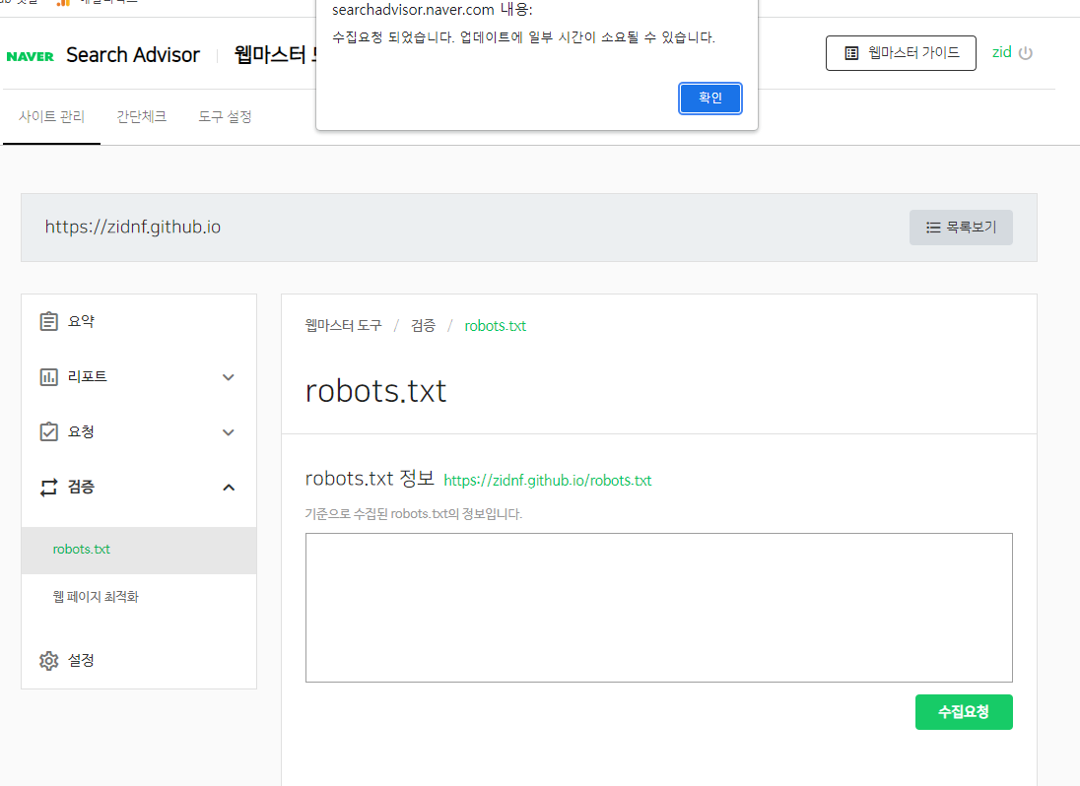This screenshot has height=786, width=1080.
Task: Open the 도구 설정 tab
Action: pyautogui.click(x=224, y=116)
